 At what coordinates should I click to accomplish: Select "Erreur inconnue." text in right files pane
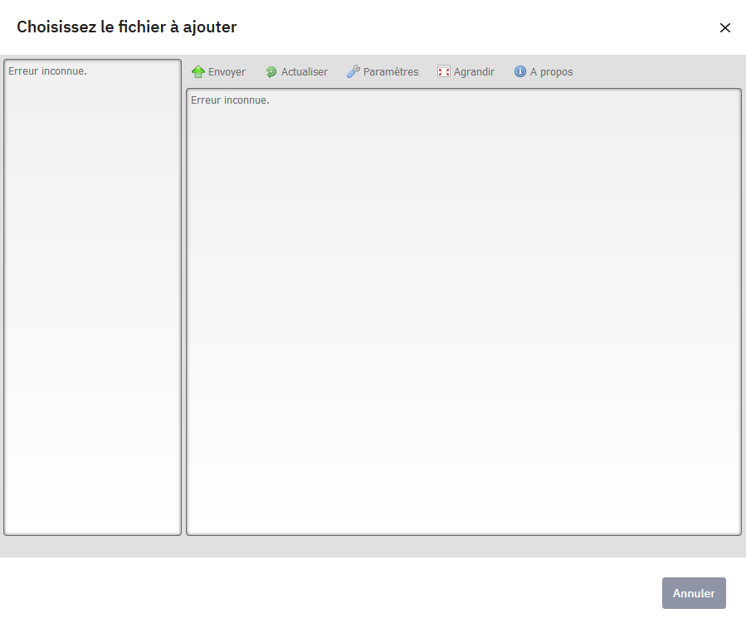point(230,100)
